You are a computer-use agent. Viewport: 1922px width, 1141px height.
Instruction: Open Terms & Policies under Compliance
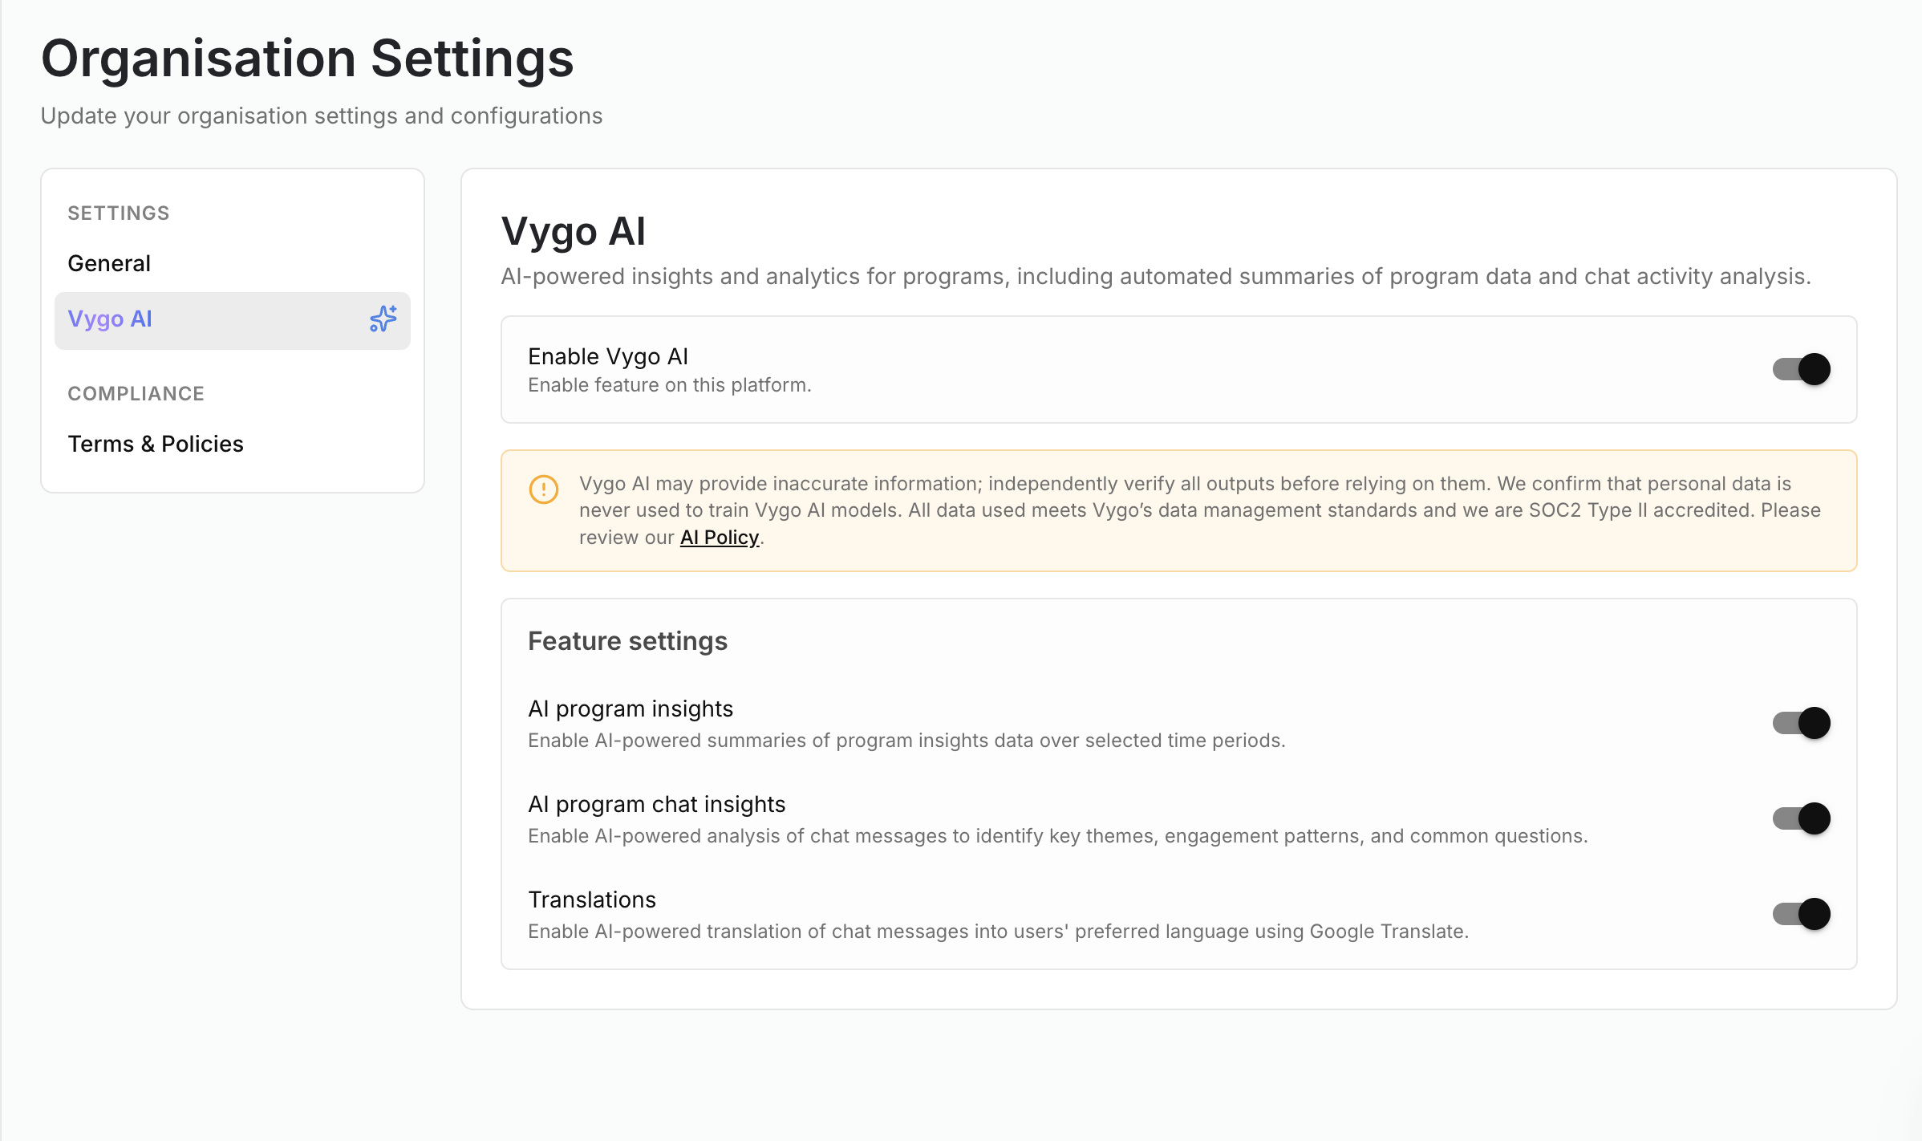(156, 444)
